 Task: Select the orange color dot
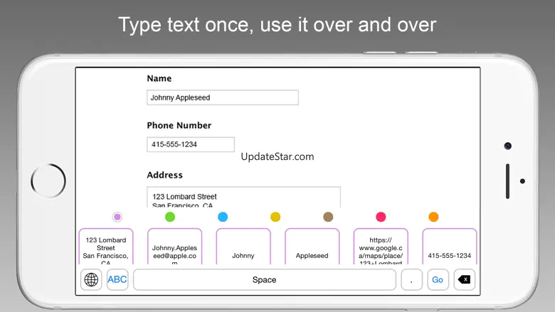click(x=433, y=217)
